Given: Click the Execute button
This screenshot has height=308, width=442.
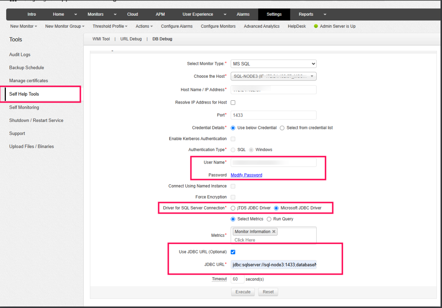Looking at the screenshot, I should pos(243,292).
